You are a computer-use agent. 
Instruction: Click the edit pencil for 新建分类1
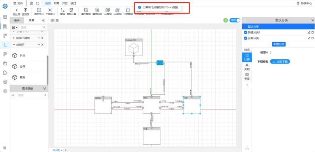coord(309,32)
